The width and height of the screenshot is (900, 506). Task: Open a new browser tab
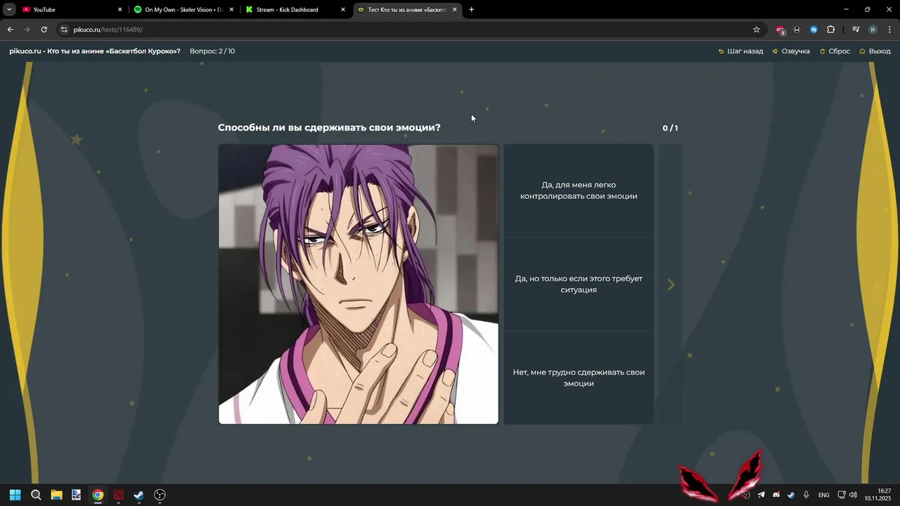click(471, 10)
